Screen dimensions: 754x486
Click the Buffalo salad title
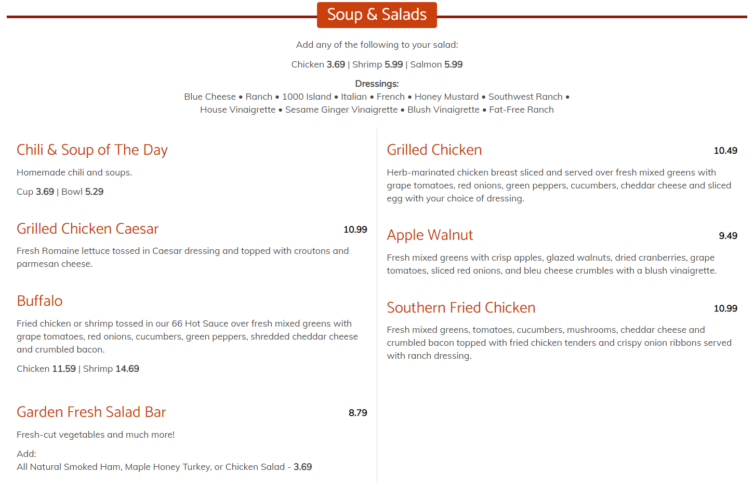(x=39, y=301)
